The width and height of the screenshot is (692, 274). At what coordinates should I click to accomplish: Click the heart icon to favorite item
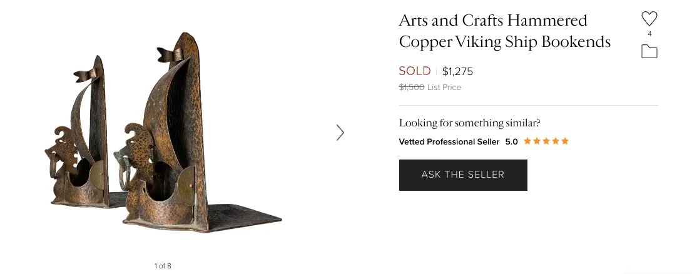pos(649,19)
